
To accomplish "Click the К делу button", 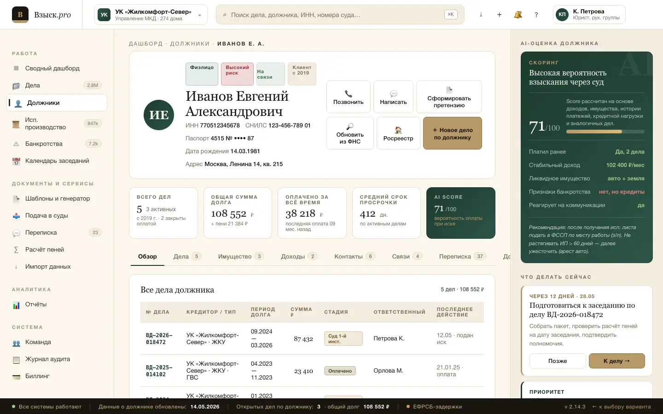I will (617, 361).
